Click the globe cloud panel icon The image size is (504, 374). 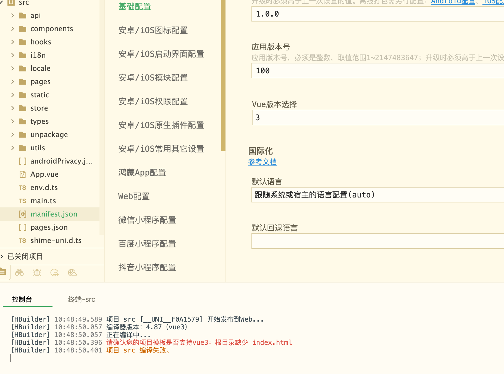coord(72,273)
